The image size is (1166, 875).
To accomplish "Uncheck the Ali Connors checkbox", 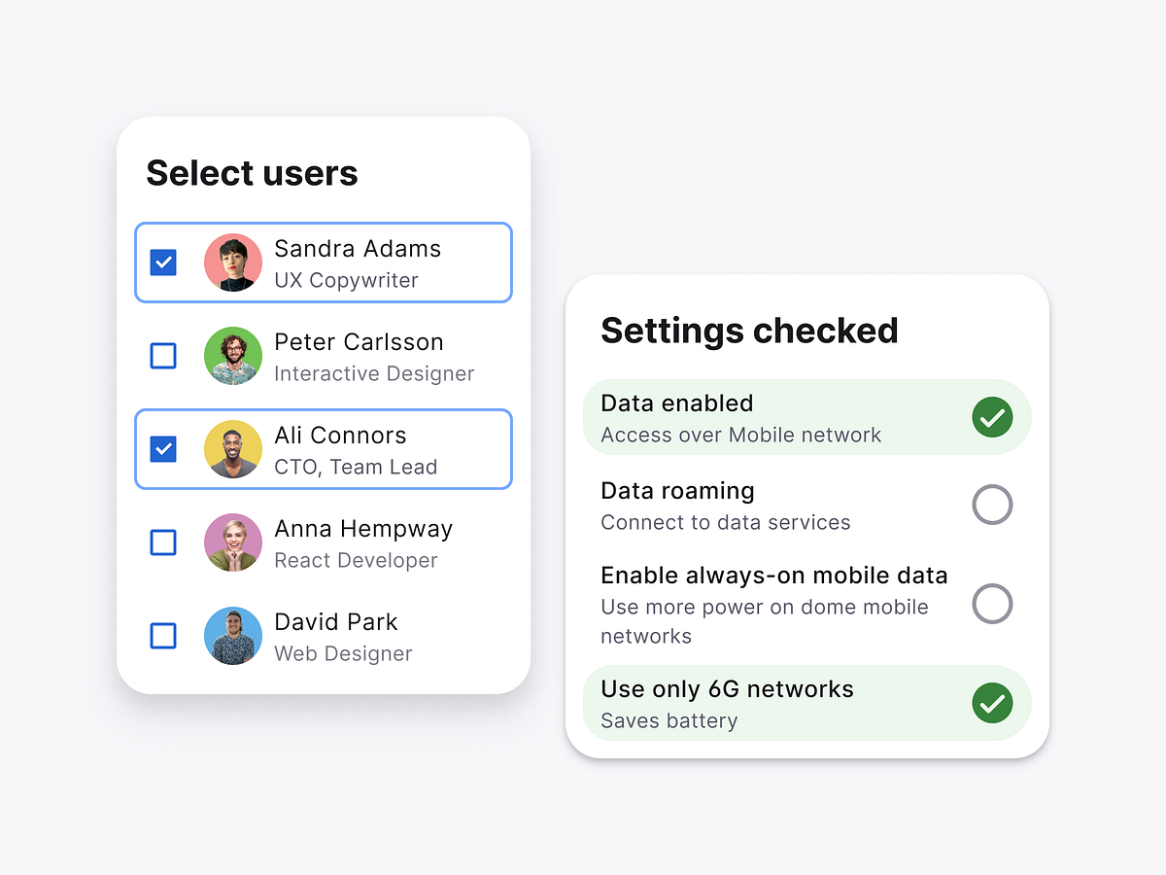I will click(x=163, y=448).
